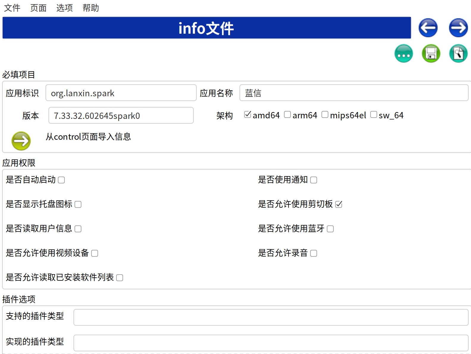This screenshot has width=471, height=354.
Task: Click the 插件选项 section heading
Action: (x=19, y=299)
